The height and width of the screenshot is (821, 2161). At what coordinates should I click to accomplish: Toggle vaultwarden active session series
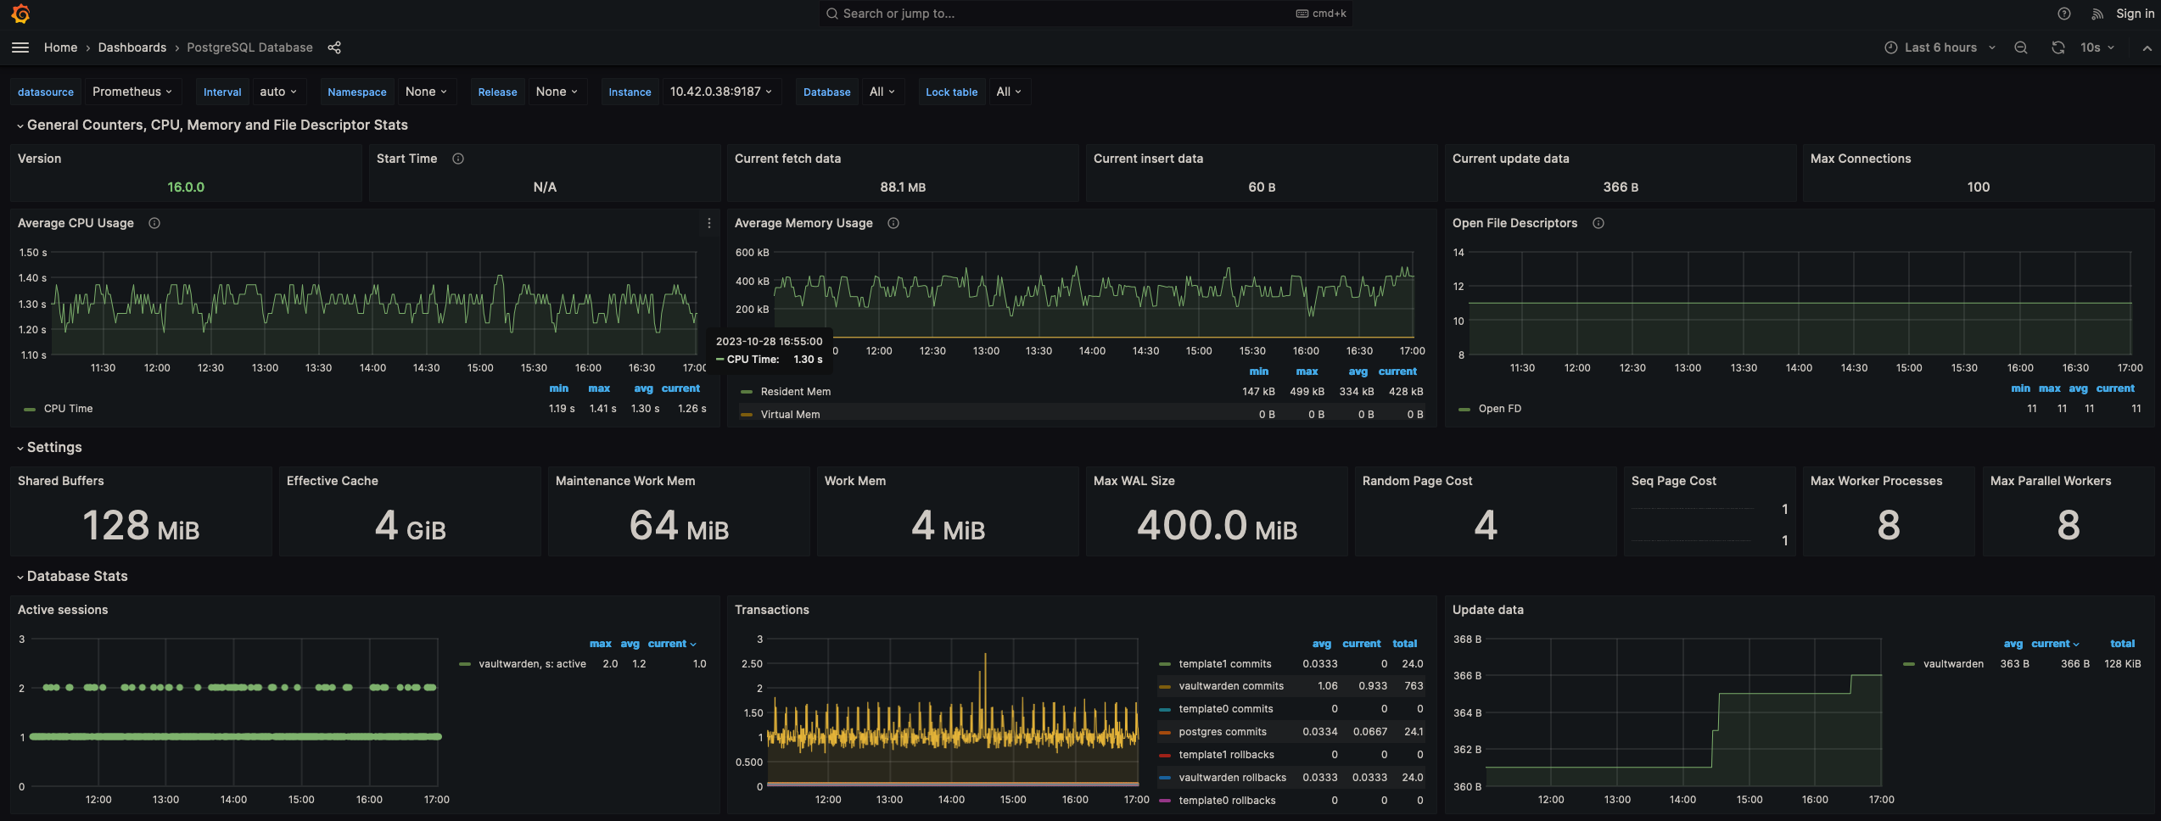click(532, 664)
